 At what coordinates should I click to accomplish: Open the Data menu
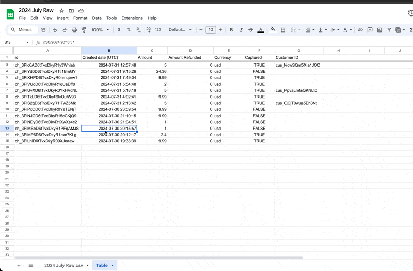point(97,18)
